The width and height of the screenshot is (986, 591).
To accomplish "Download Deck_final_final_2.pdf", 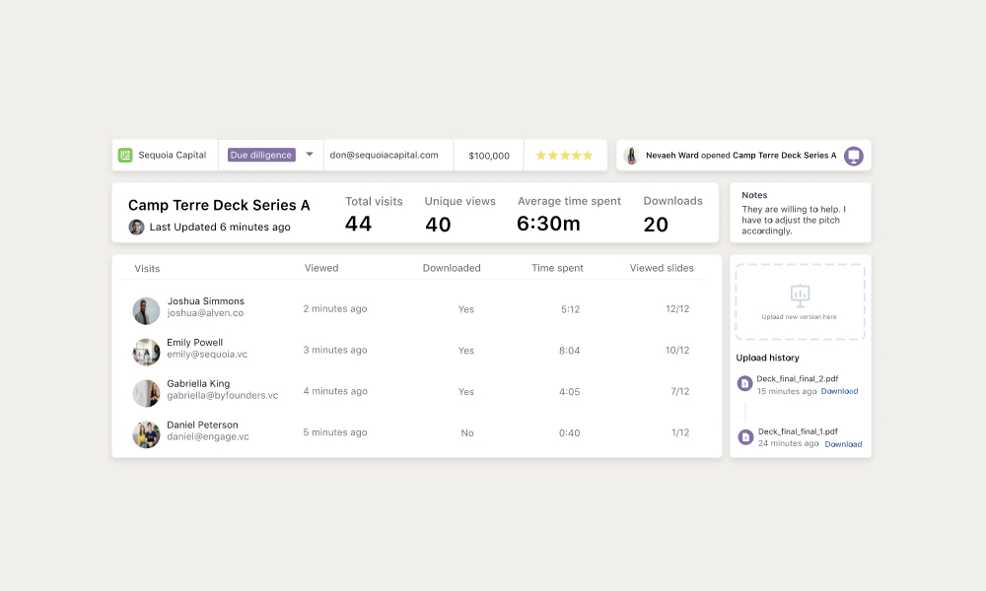I will [x=840, y=391].
